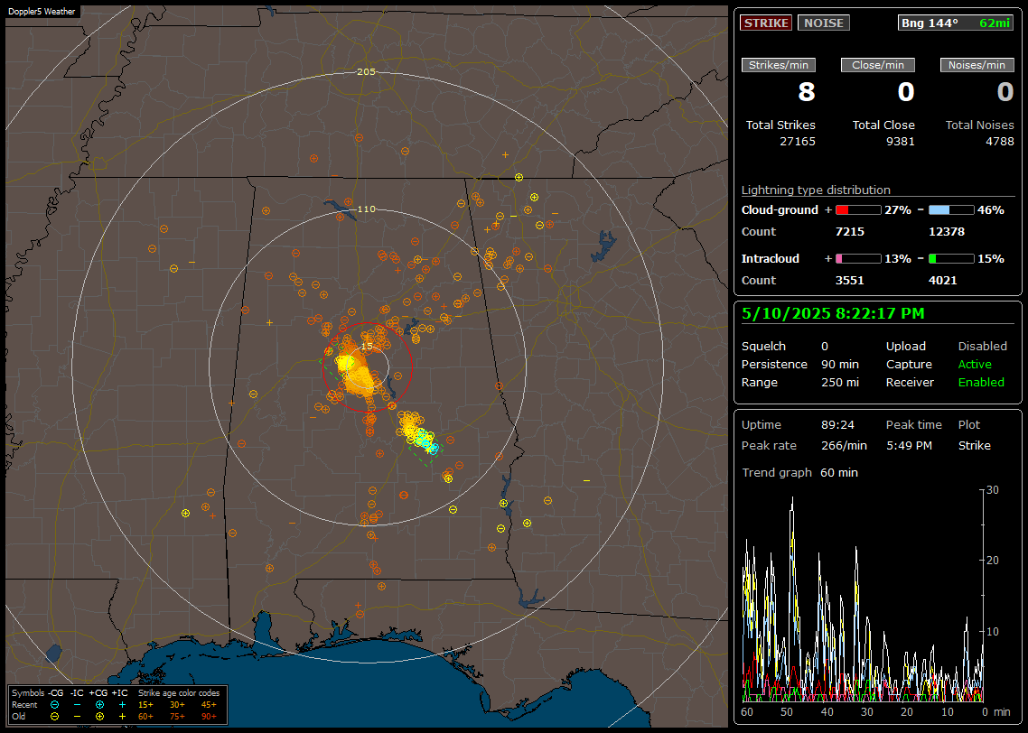Click the Peak rate value 266/min
This screenshot has height=733, width=1028.
pyautogui.click(x=844, y=446)
